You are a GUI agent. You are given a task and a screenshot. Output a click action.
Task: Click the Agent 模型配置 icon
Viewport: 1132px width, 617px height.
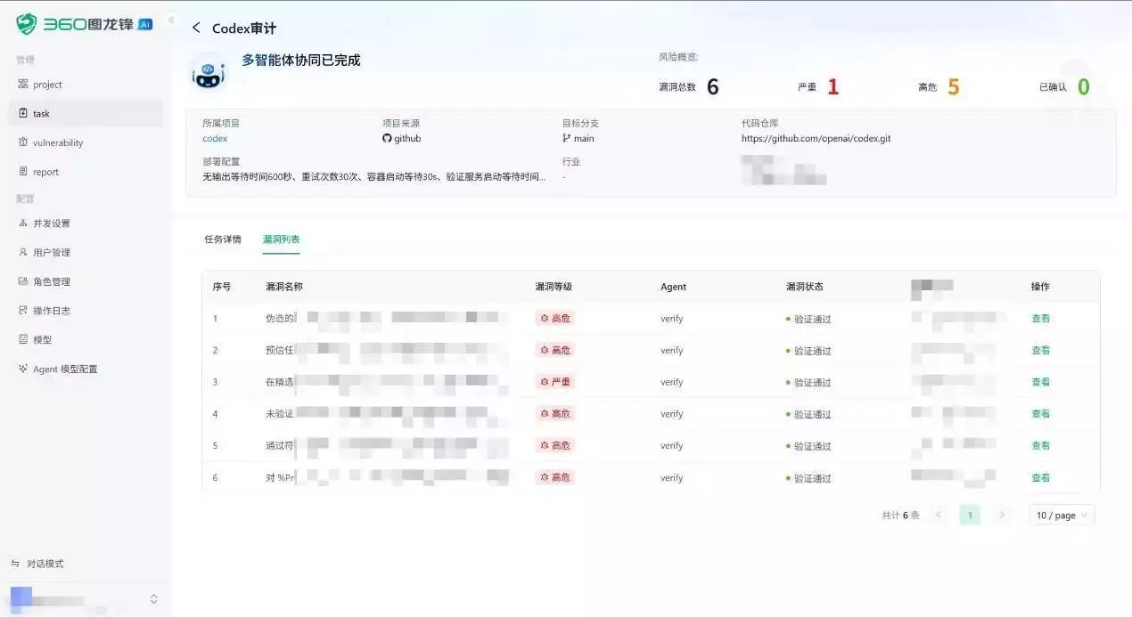point(23,369)
